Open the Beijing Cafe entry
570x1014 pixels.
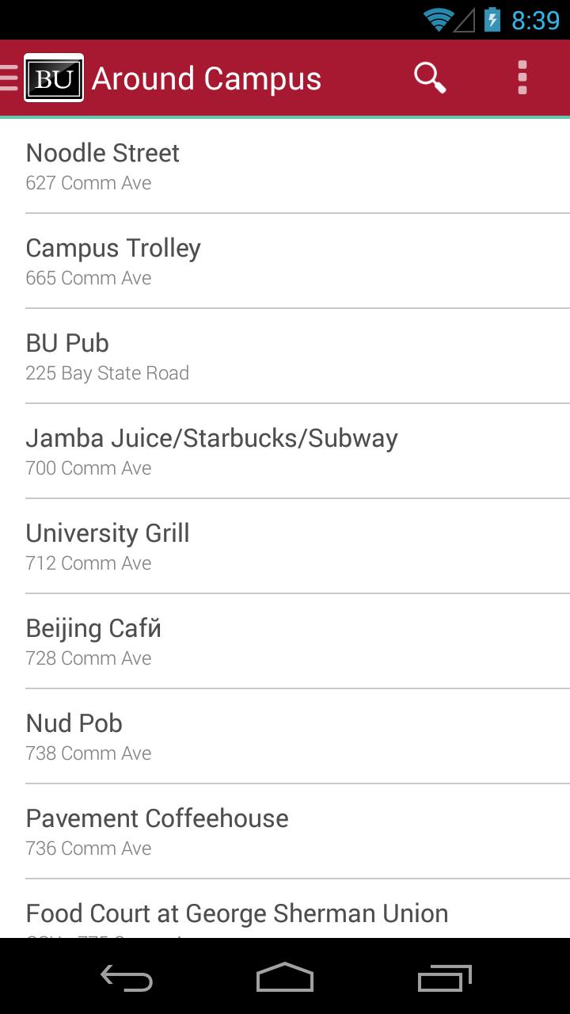(285, 642)
